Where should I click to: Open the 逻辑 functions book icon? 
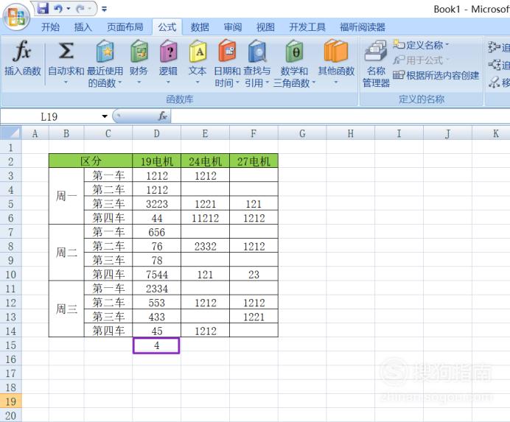(168, 51)
